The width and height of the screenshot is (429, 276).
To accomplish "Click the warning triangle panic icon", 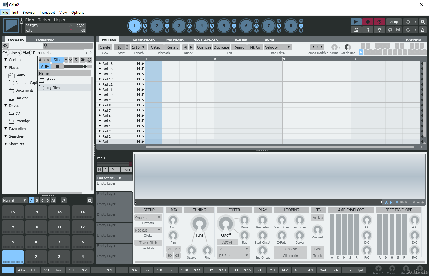I will pyautogui.click(x=423, y=30).
